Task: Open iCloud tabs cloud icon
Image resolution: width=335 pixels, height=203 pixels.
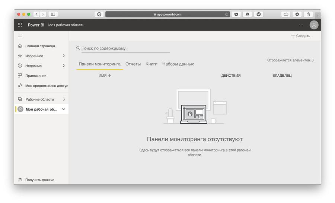Action: click(x=286, y=14)
